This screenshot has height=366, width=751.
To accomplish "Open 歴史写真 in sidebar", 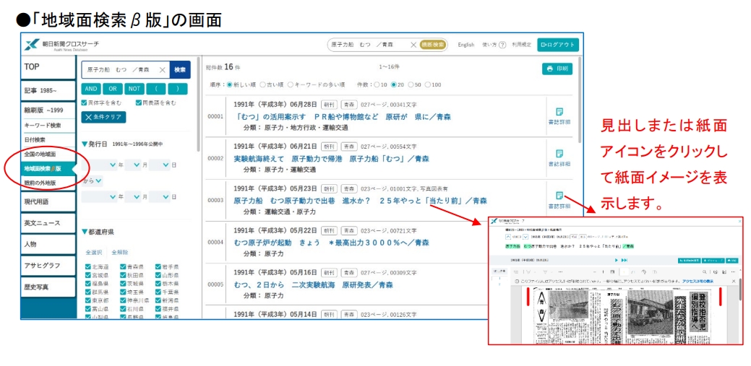I will coord(48,287).
